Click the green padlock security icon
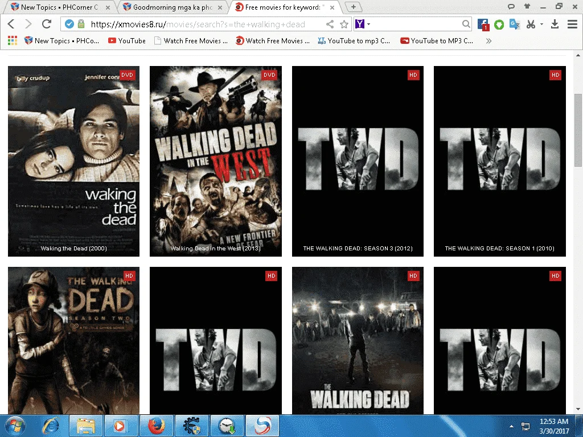 tap(81, 24)
